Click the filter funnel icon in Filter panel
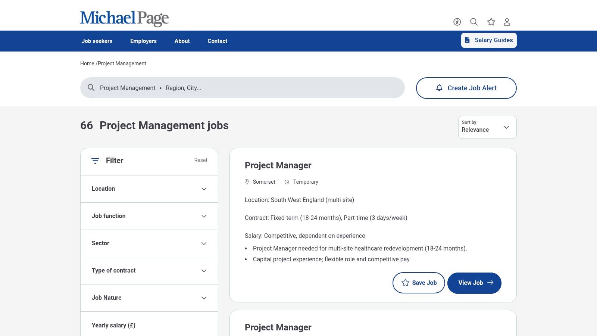Viewport: 597px width, 336px height. point(96,161)
